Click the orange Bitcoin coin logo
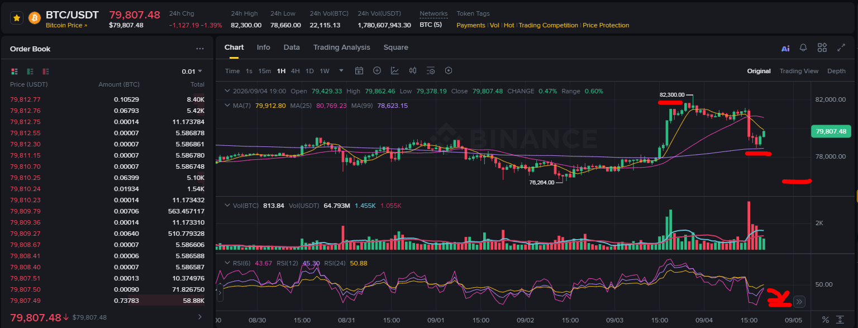This screenshot has height=328, width=858. tap(35, 18)
